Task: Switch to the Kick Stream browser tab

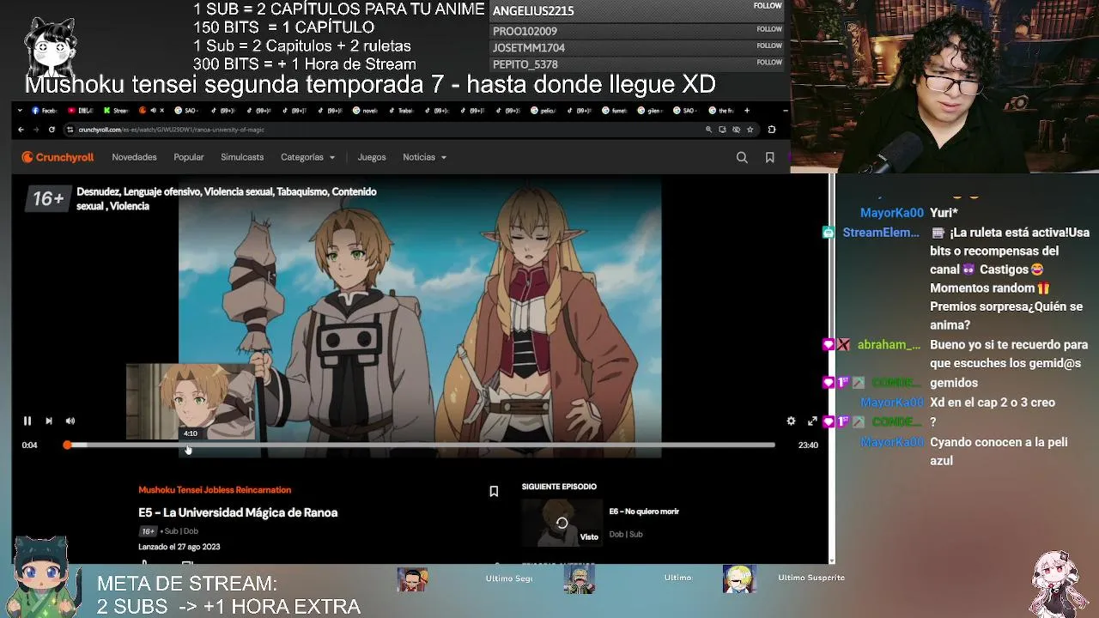Action: [x=115, y=110]
